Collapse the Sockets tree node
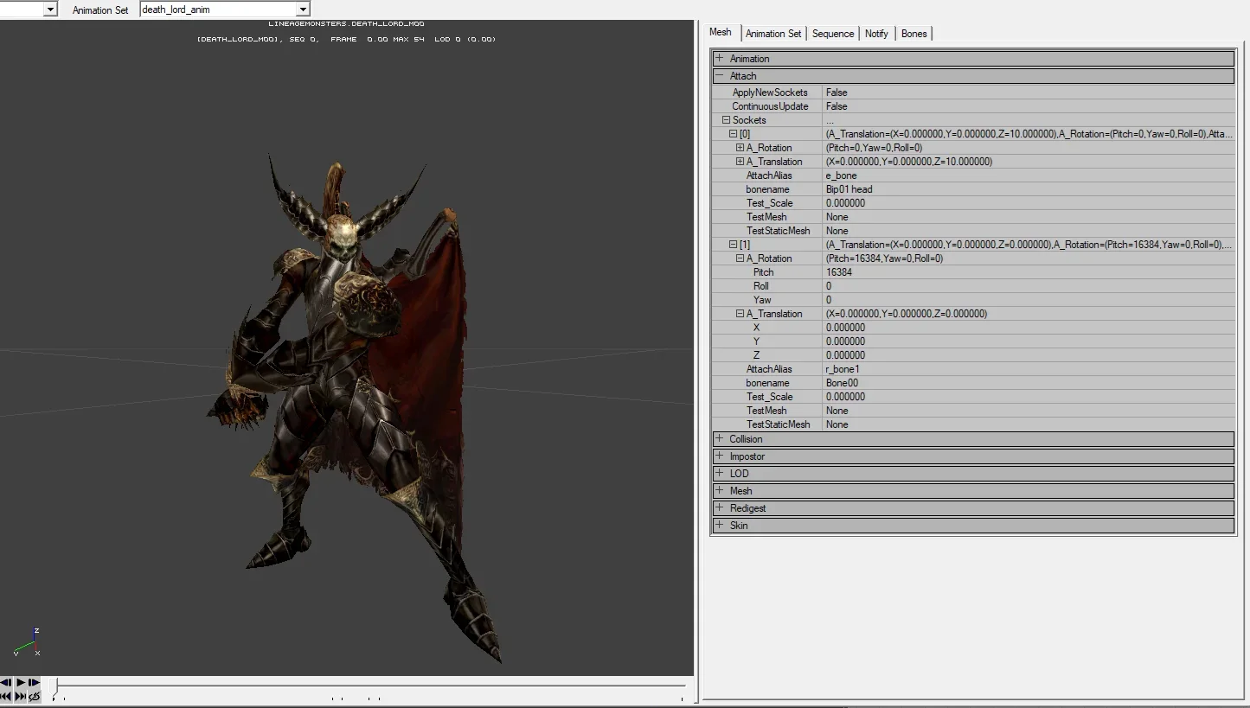This screenshot has width=1250, height=708. tap(726, 120)
